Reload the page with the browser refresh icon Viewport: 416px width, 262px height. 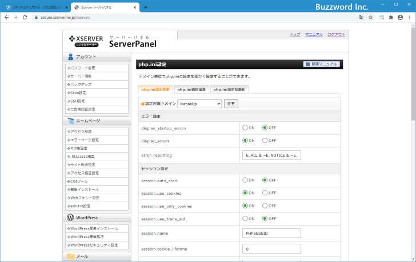pyautogui.click(x=25, y=18)
